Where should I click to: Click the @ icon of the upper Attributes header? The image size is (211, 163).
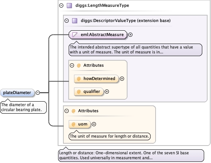click(x=79, y=66)
